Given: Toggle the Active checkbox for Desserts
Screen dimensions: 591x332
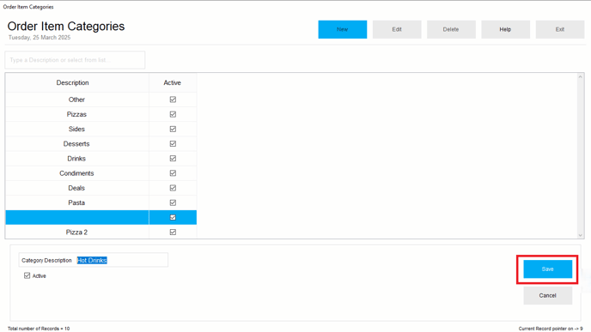Looking at the screenshot, I should [x=173, y=143].
